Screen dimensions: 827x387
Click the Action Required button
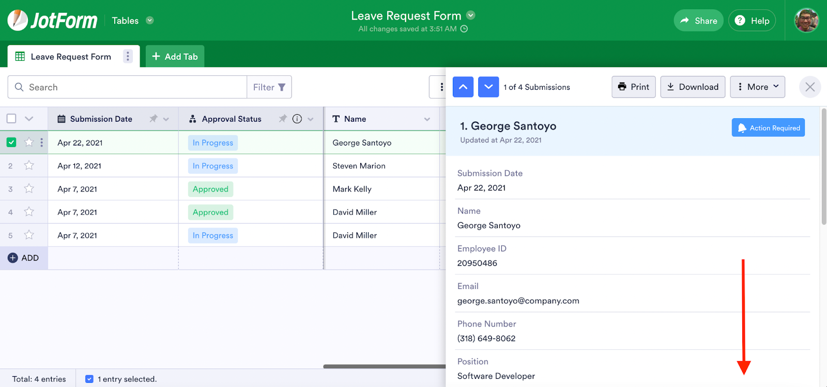[768, 128]
